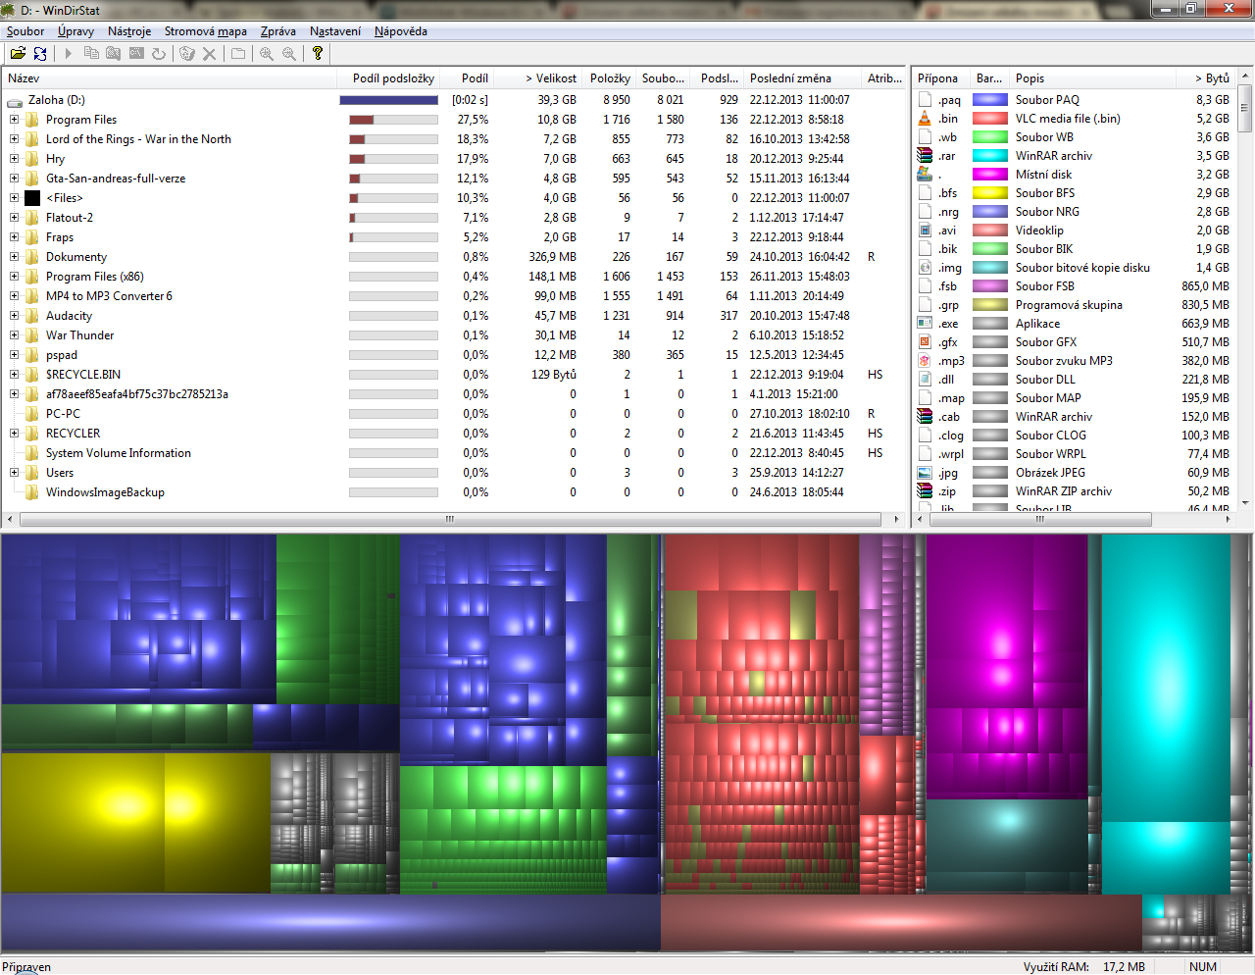Expand the Program Files folder
This screenshot has height=975, width=1255.
coord(14,120)
